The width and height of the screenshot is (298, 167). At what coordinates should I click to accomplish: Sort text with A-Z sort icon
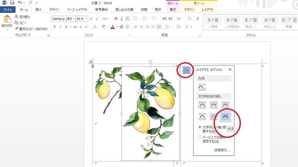[x=189, y=19]
